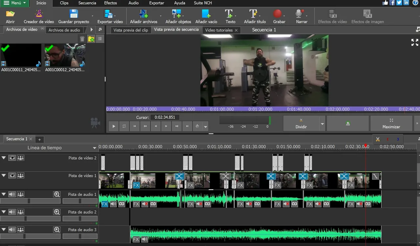
Task: Open the Twitter share icon
Action: [399, 3]
